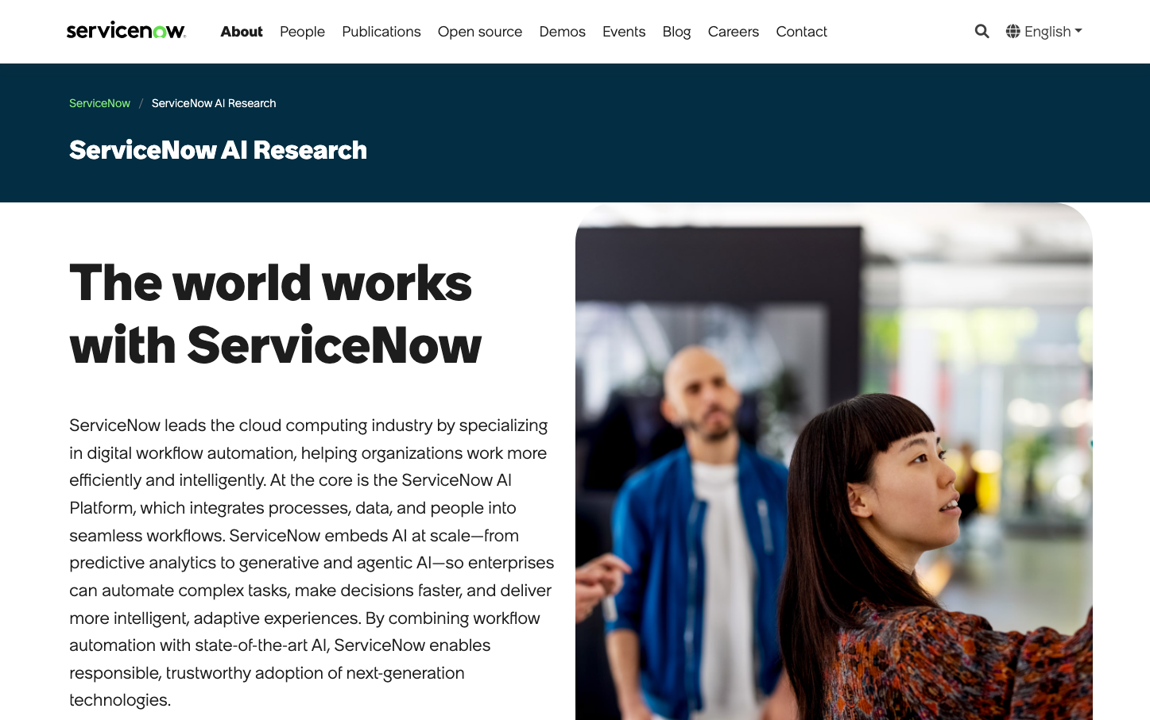
Task: Click the bold ServiceNow AI Research page title
Action: 218,150
